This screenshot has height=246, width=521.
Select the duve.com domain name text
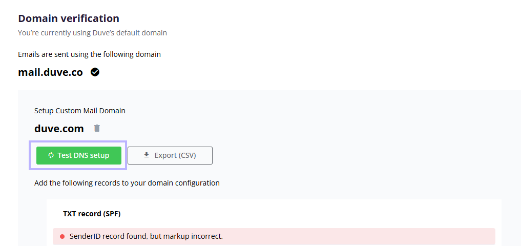point(59,128)
